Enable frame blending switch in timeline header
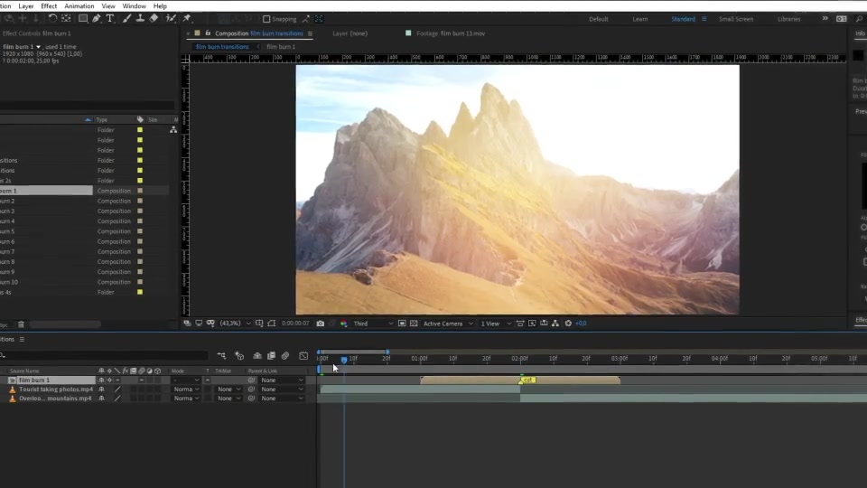Screen dimensions: 867x488 point(271,356)
